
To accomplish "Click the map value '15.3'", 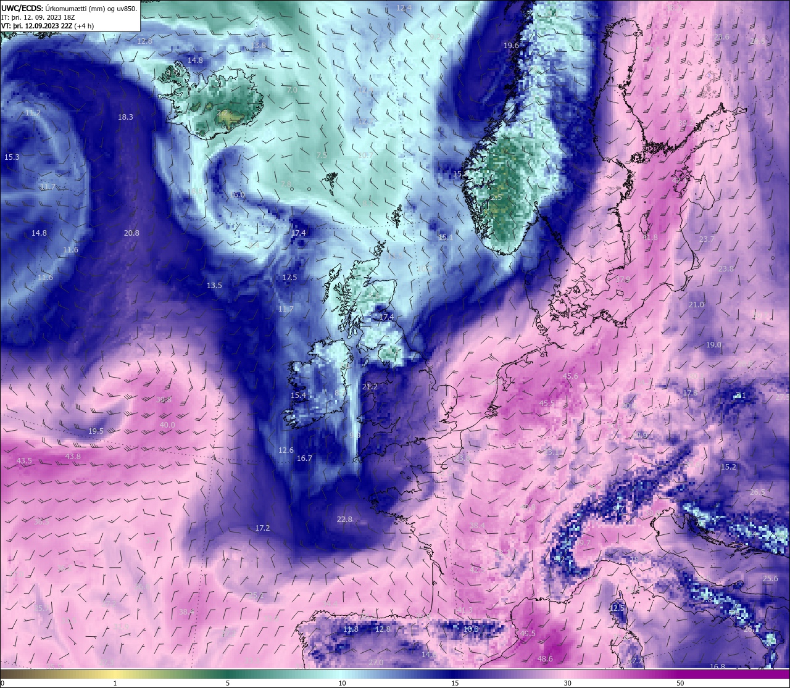I will [x=12, y=157].
